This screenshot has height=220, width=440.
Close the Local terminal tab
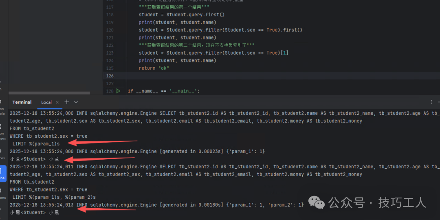[57, 102]
